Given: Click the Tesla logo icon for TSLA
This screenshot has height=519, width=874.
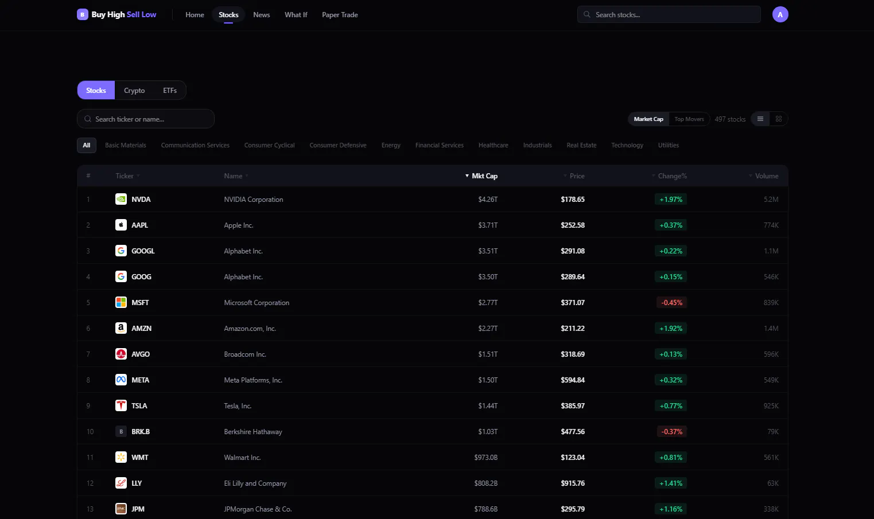Looking at the screenshot, I should click(x=121, y=405).
